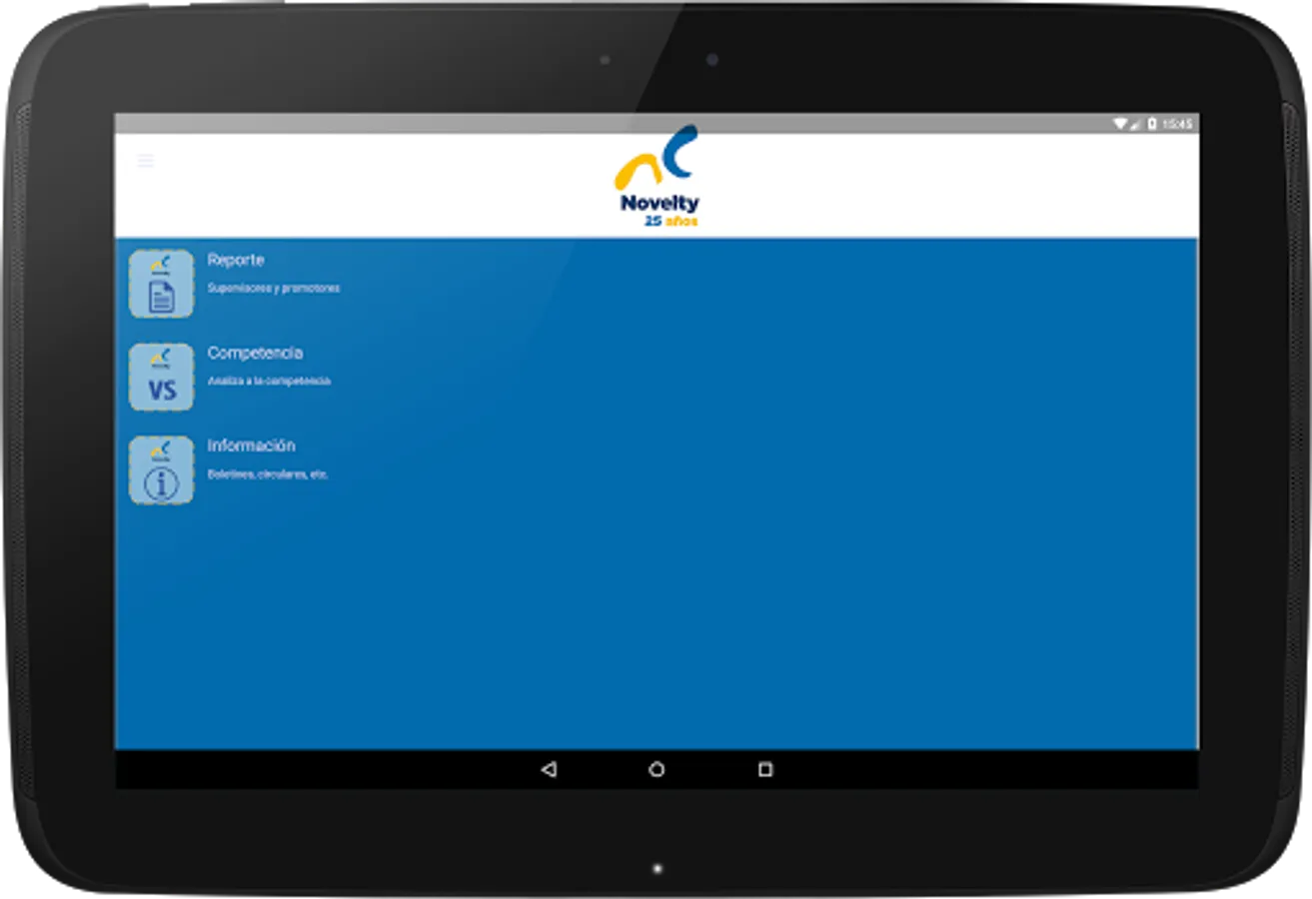
Task: Tap the Reporte document icon tile
Action: click(161, 284)
